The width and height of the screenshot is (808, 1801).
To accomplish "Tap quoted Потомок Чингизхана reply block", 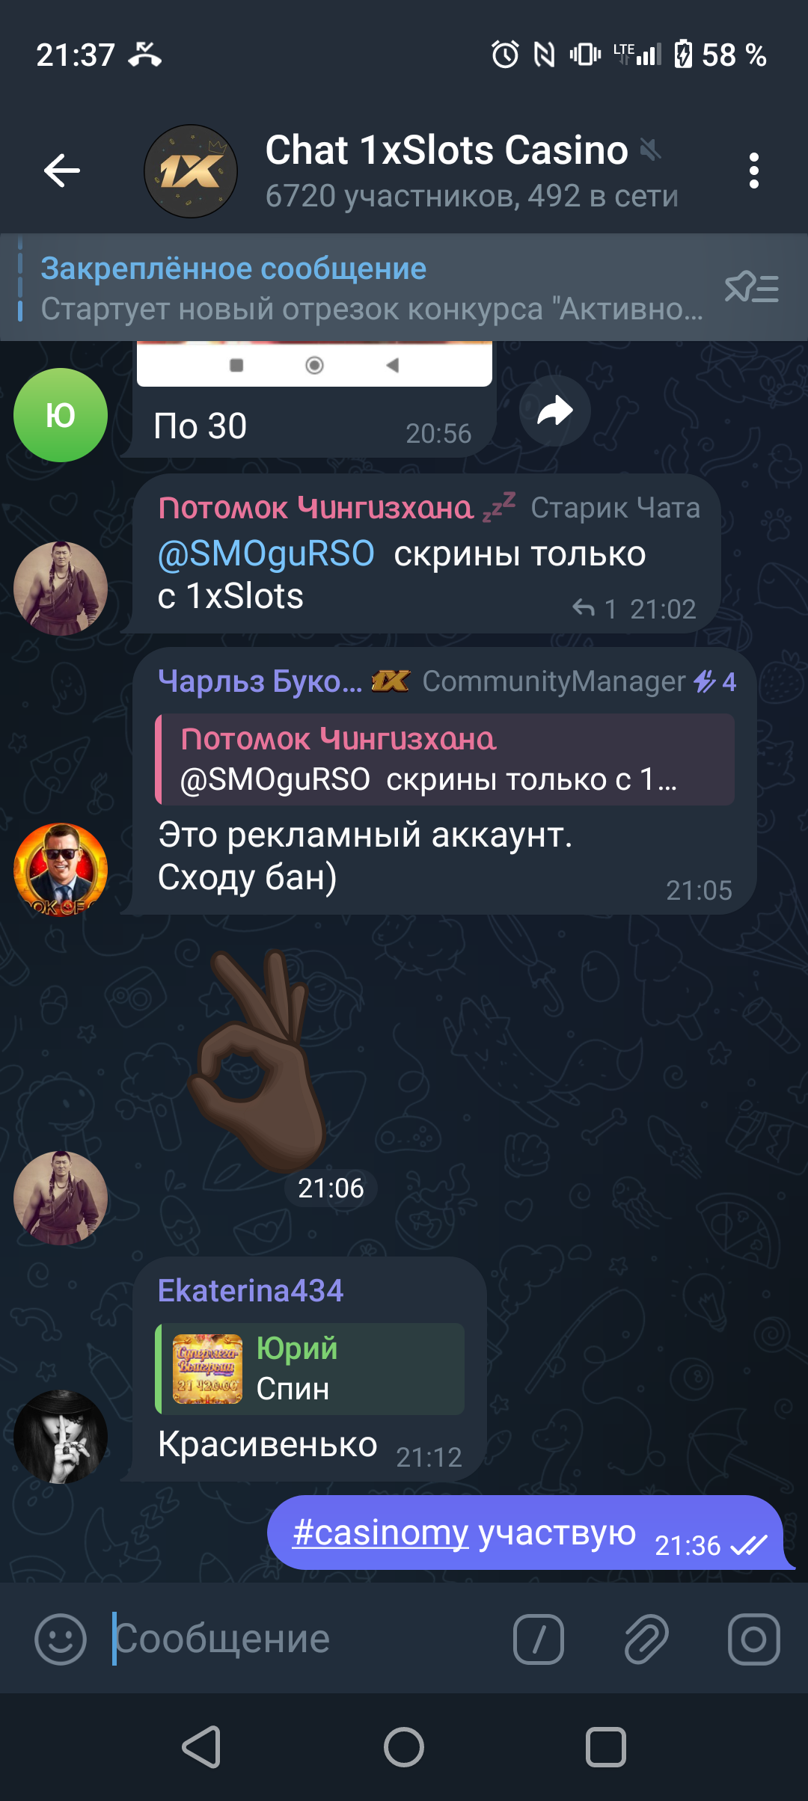I will click(444, 759).
